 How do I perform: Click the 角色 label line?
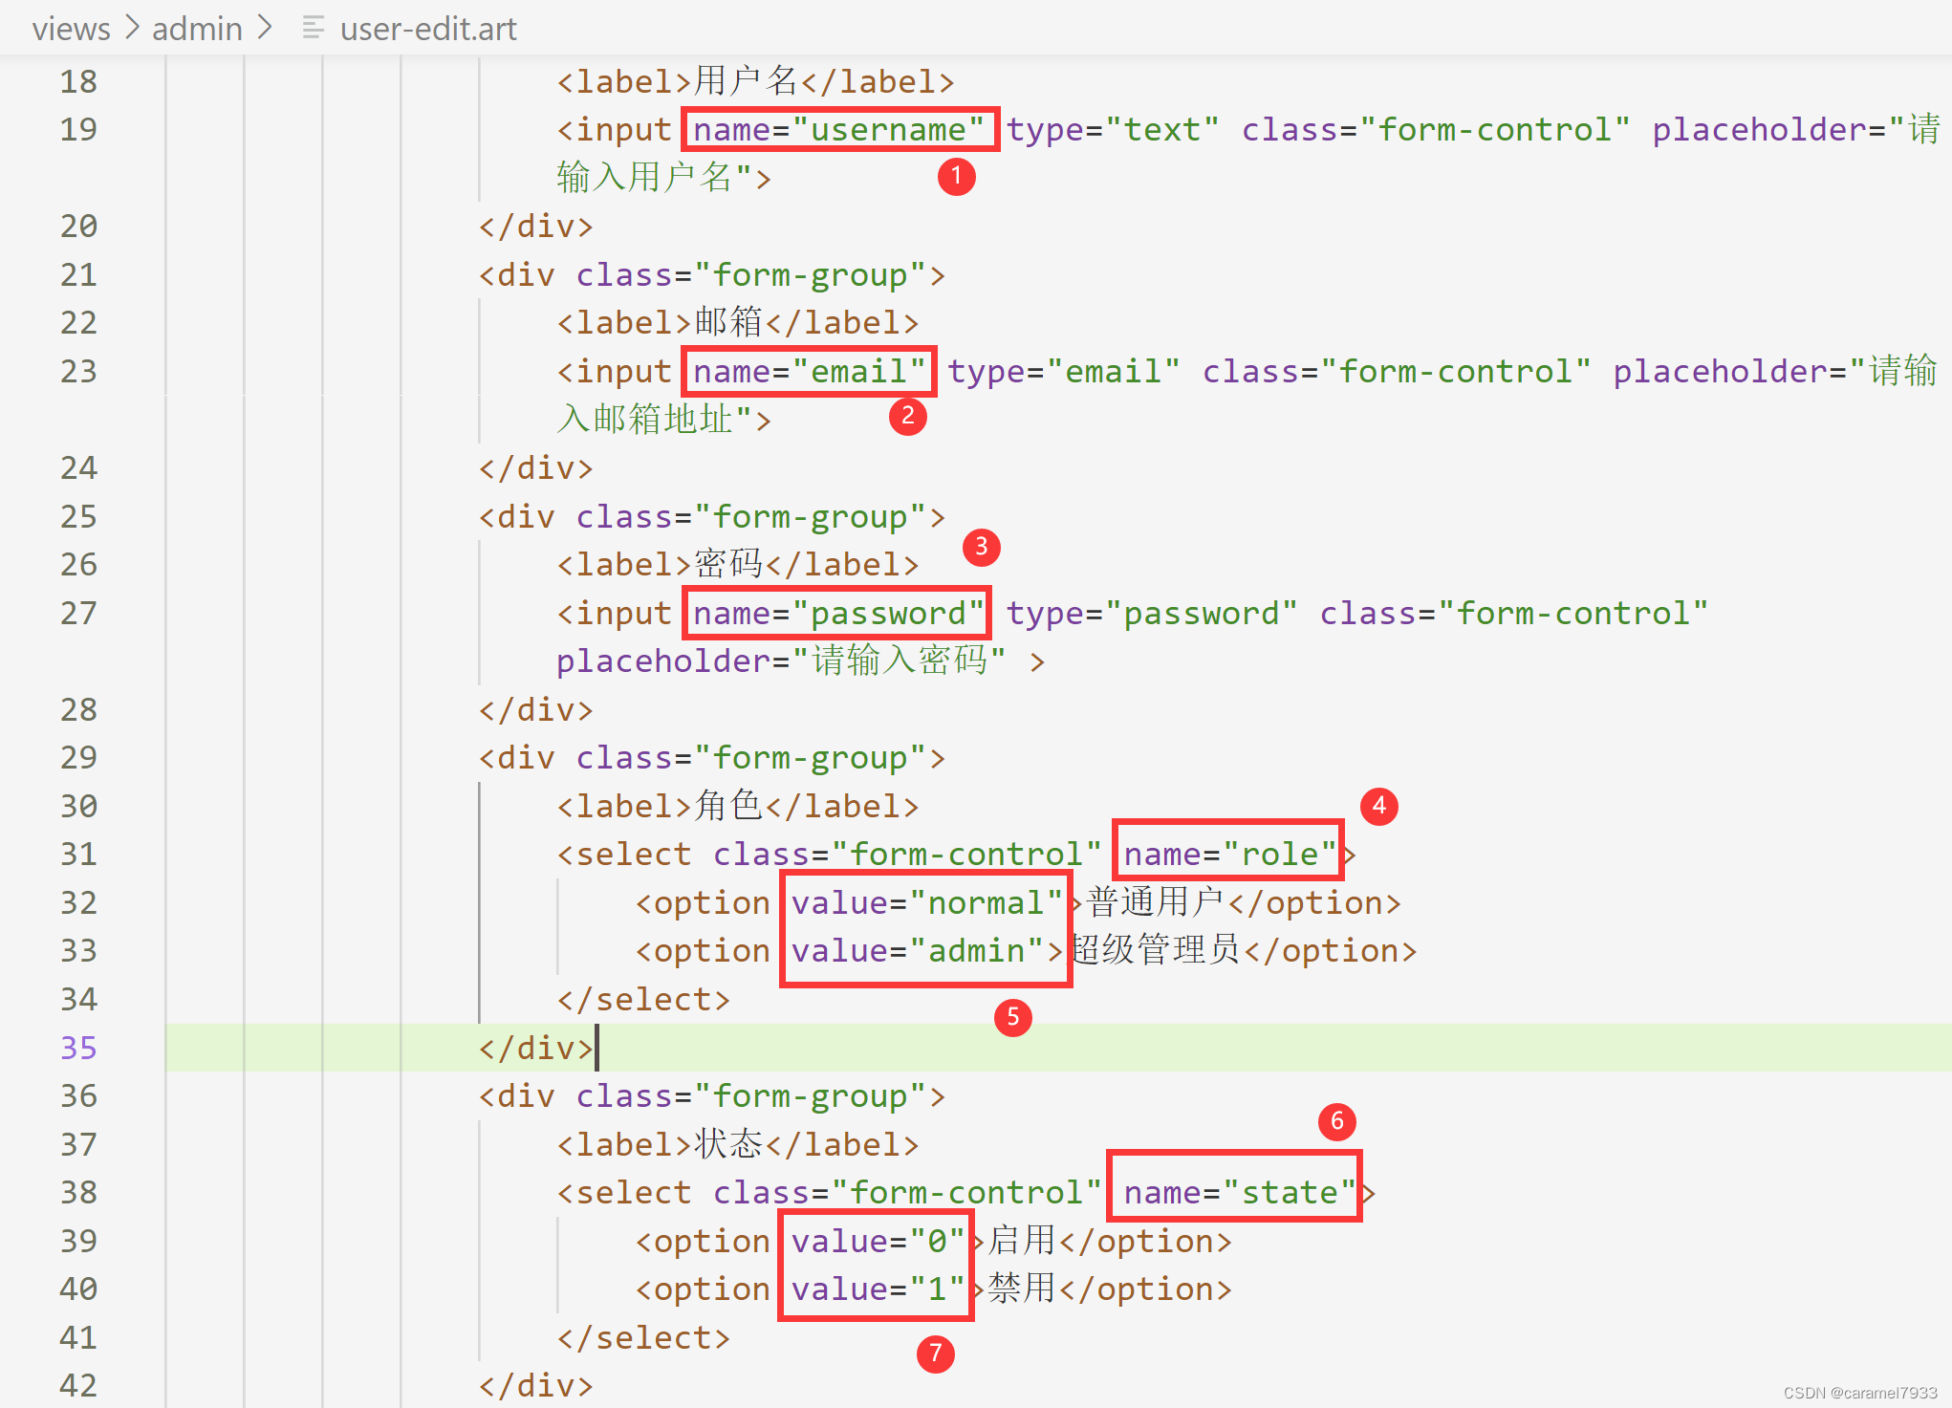click(x=738, y=807)
